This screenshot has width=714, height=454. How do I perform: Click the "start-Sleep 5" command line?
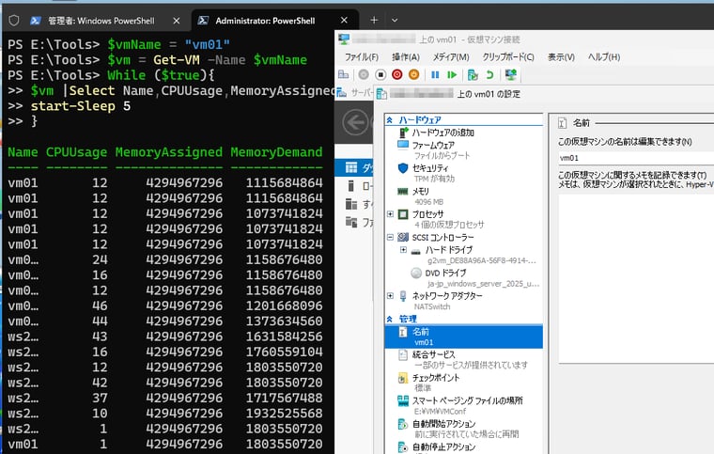pyautogui.click(x=81, y=106)
